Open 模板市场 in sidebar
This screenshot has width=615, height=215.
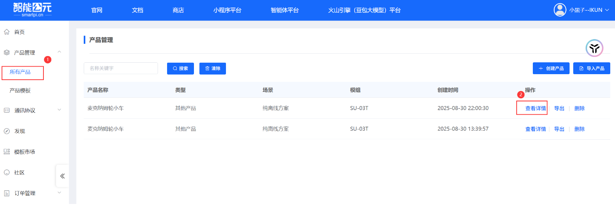pyautogui.click(x=24, y=152)
